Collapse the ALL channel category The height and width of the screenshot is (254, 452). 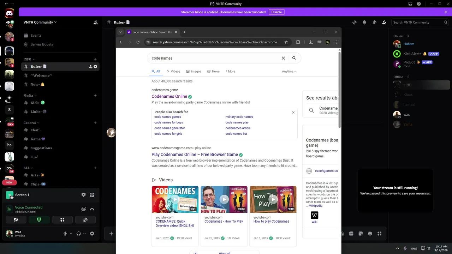[x=28, y=168]
